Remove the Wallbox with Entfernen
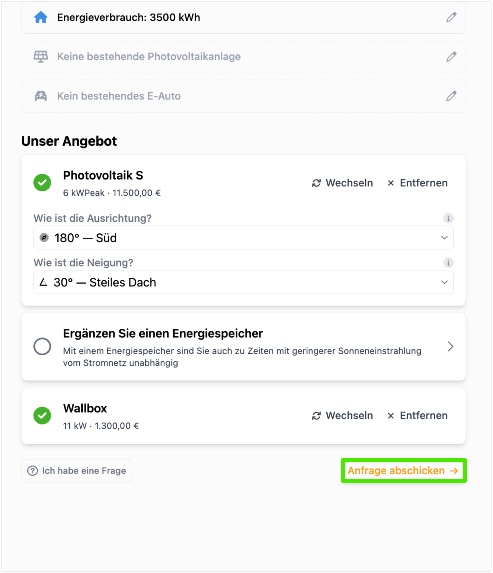Screen dimensions: 493x573 tap(418, 416)
